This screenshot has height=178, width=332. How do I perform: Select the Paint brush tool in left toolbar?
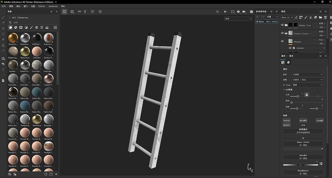coord(3,17)
